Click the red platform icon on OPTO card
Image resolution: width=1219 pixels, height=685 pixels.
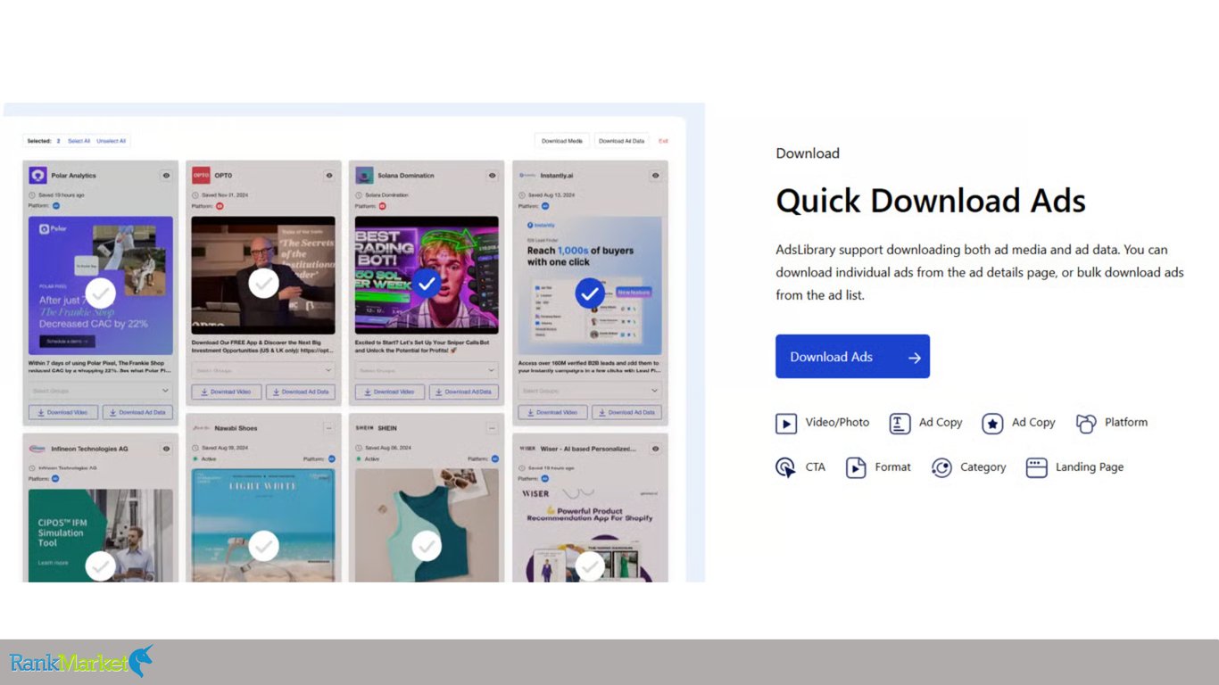[220, 206]
